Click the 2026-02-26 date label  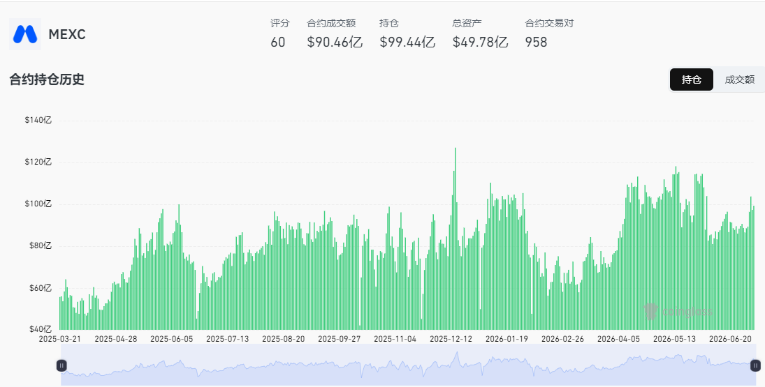pos(562,338)
